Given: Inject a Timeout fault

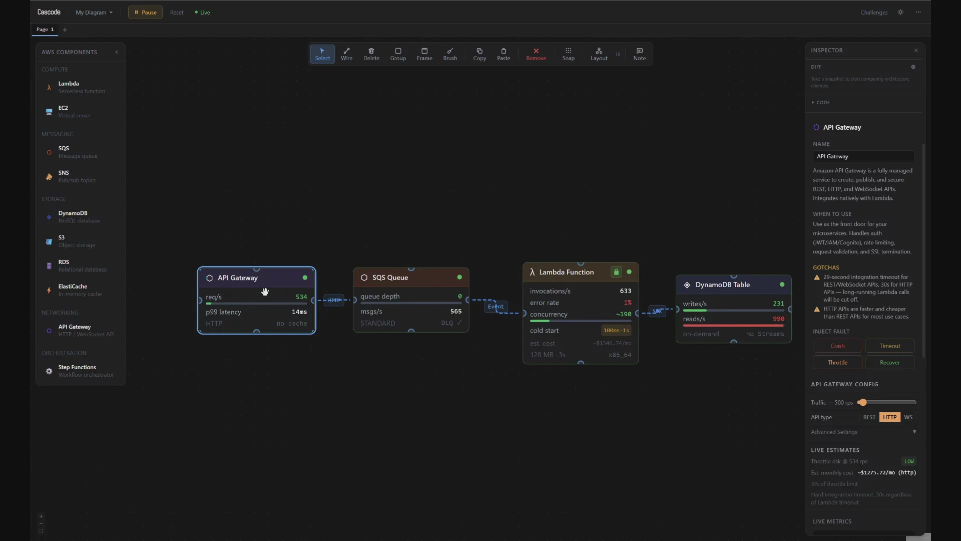Looking at the screenshot, I should click(889, 346).
